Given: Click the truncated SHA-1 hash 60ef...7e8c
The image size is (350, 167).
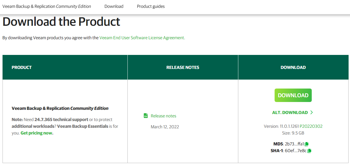Looking at the screenshot, I should click(295, 151).
